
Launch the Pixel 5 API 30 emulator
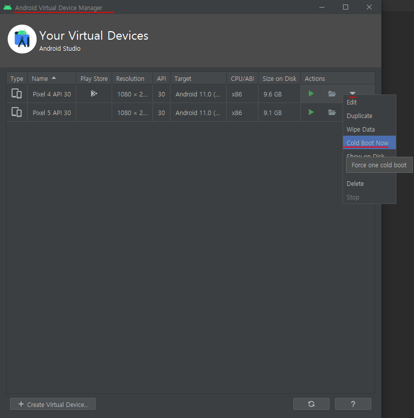(311, 112)
